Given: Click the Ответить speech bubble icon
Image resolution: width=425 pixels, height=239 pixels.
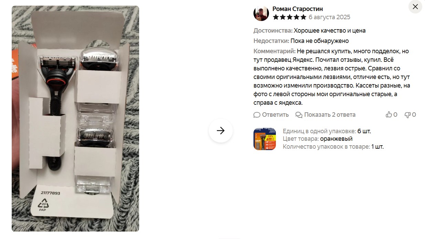Looking at the screenshot, I should (x=257, y=115).
